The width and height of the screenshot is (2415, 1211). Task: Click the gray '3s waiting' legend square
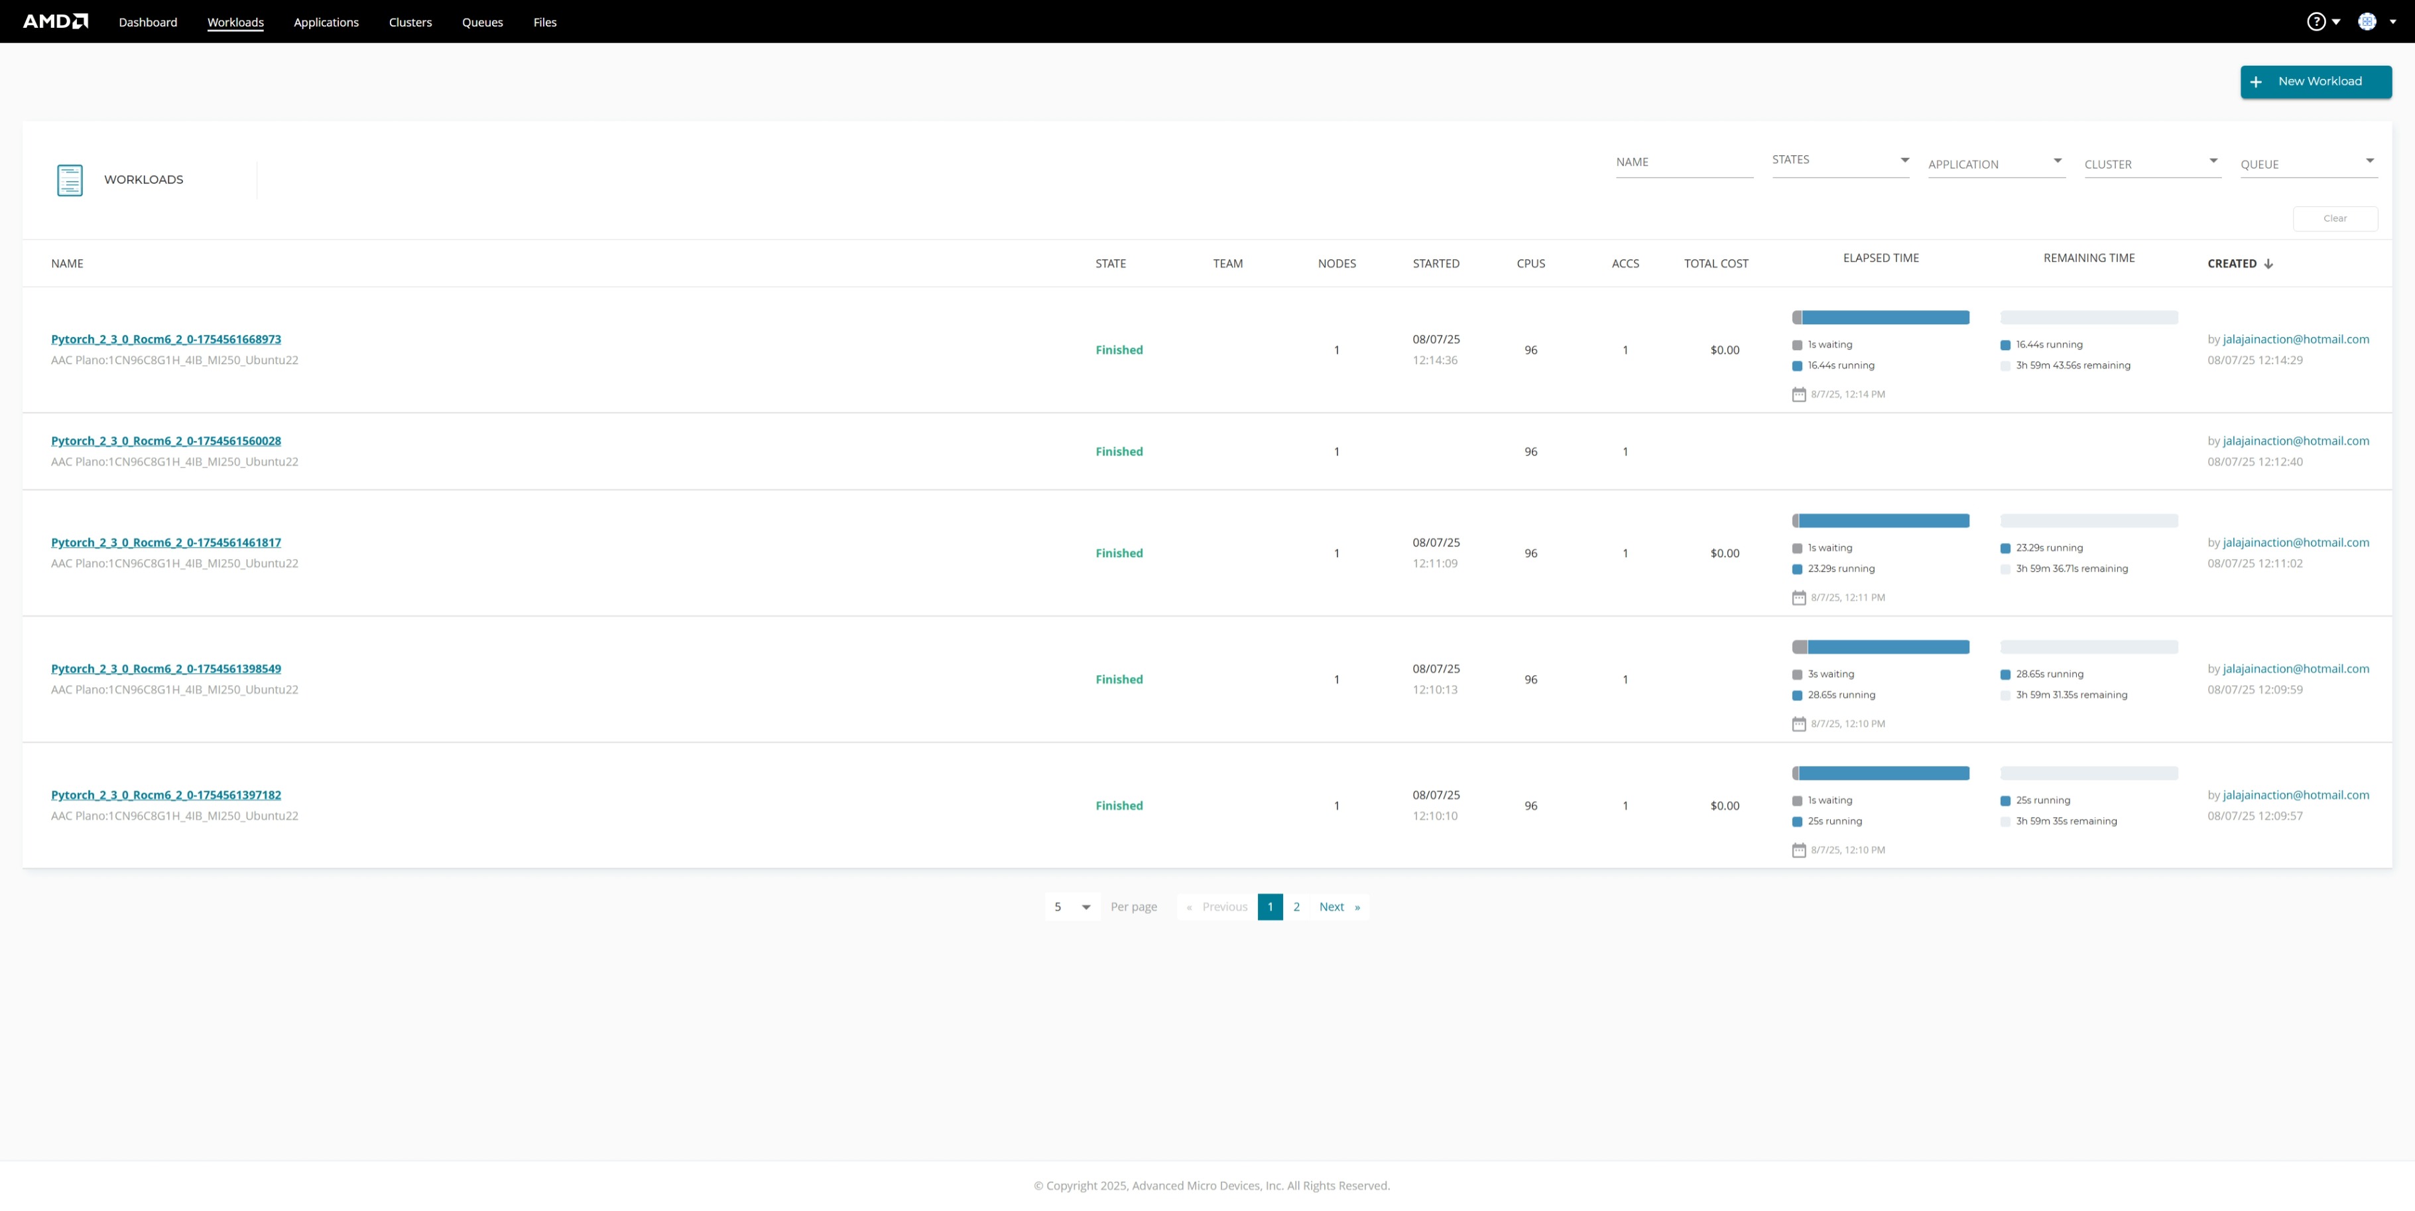click(x=1797, y=675)
